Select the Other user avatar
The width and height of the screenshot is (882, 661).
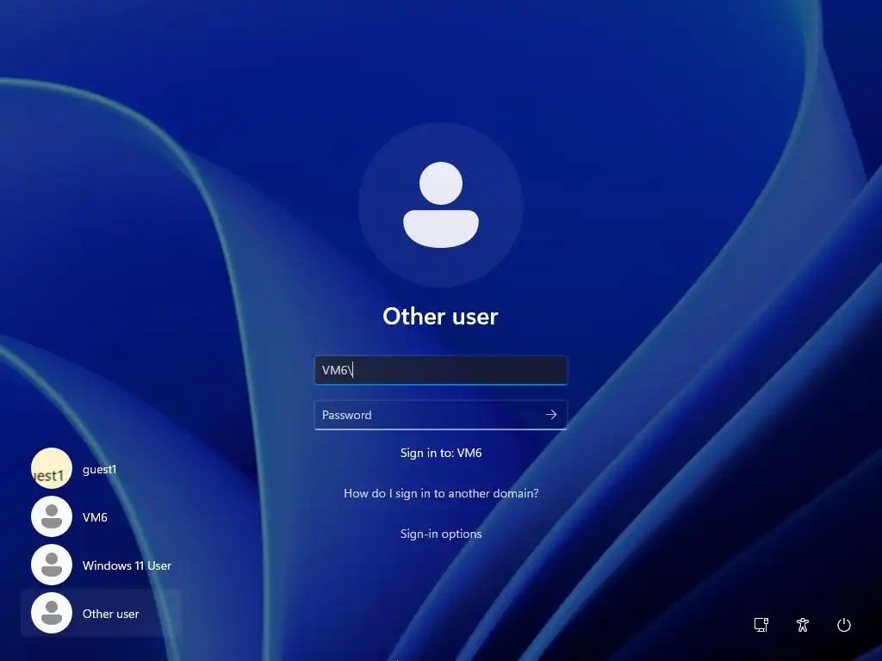(51, 613)
